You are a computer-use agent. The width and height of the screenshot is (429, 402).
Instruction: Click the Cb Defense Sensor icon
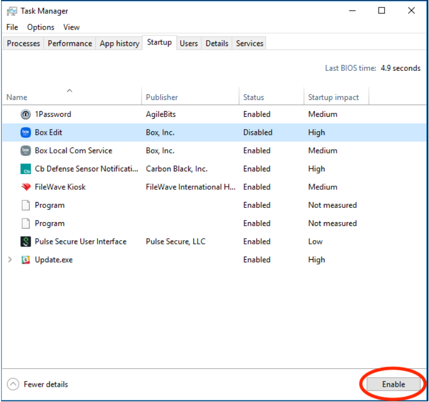26,169
